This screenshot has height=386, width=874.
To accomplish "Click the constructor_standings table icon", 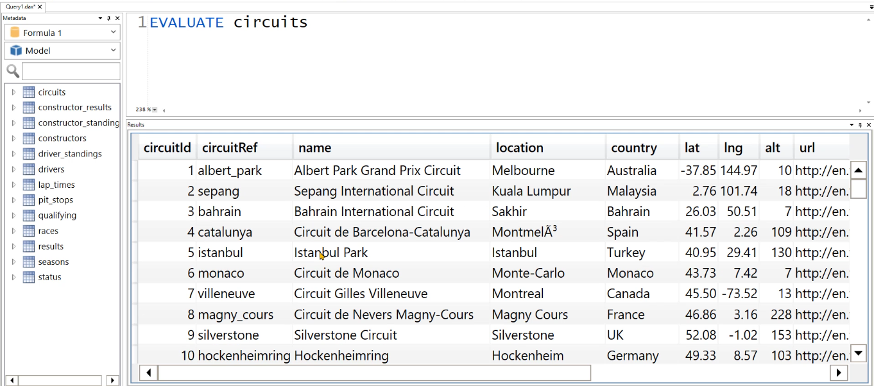I will pyautogui.click(x=28, y=122).
